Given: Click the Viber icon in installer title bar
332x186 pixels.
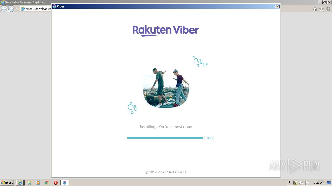Looking at the screenshot, I should click(54, 6).
